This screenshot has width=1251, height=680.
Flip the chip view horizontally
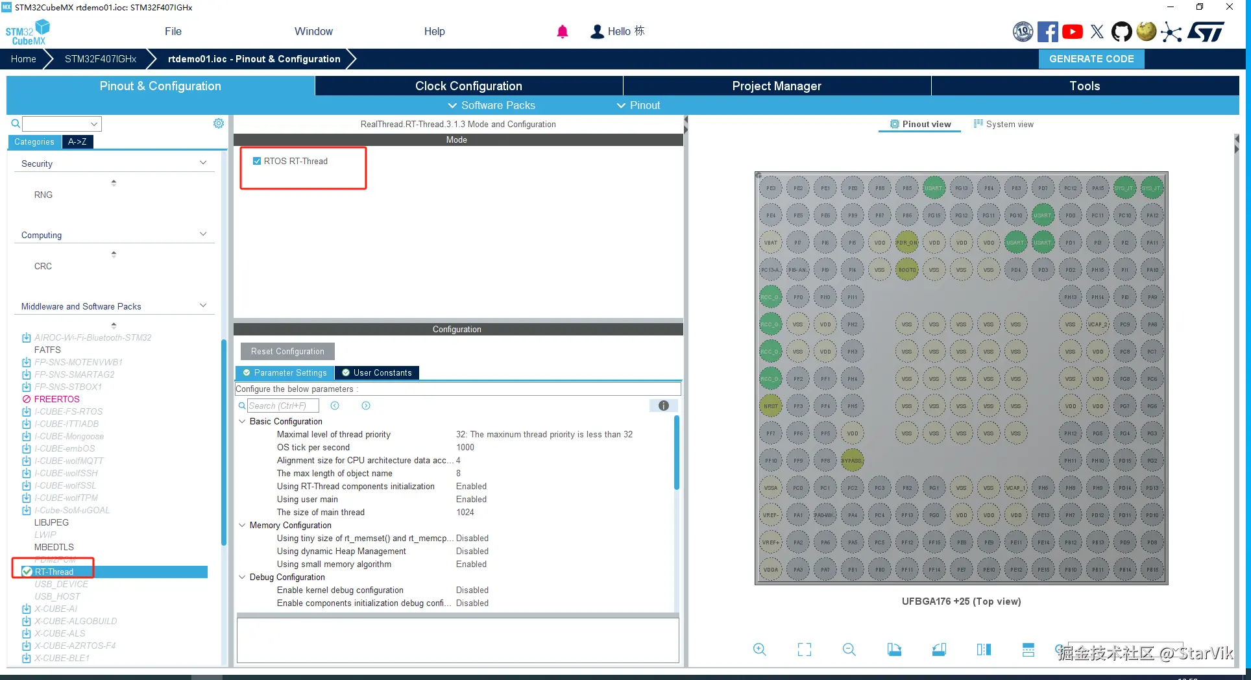984,650
